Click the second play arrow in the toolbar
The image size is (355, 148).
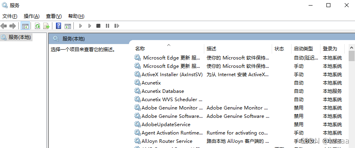90,26
